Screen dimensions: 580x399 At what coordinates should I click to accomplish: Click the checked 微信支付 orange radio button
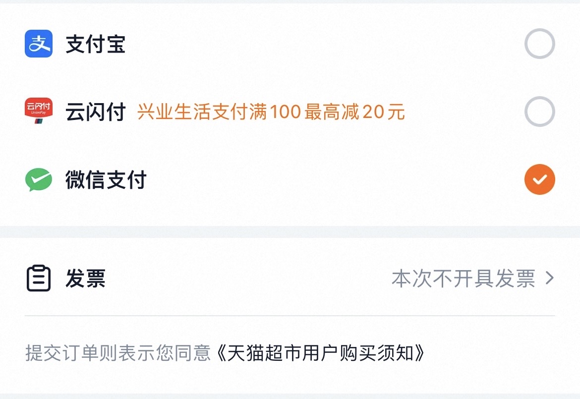(x=539, y=179)
